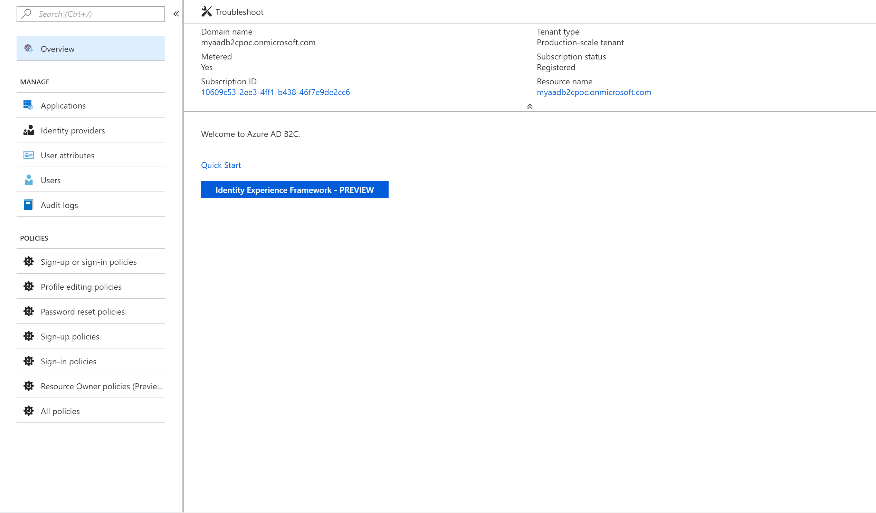Click the Identity providers icon
This screenshot has height=513, width=876.
coord(28,130)
